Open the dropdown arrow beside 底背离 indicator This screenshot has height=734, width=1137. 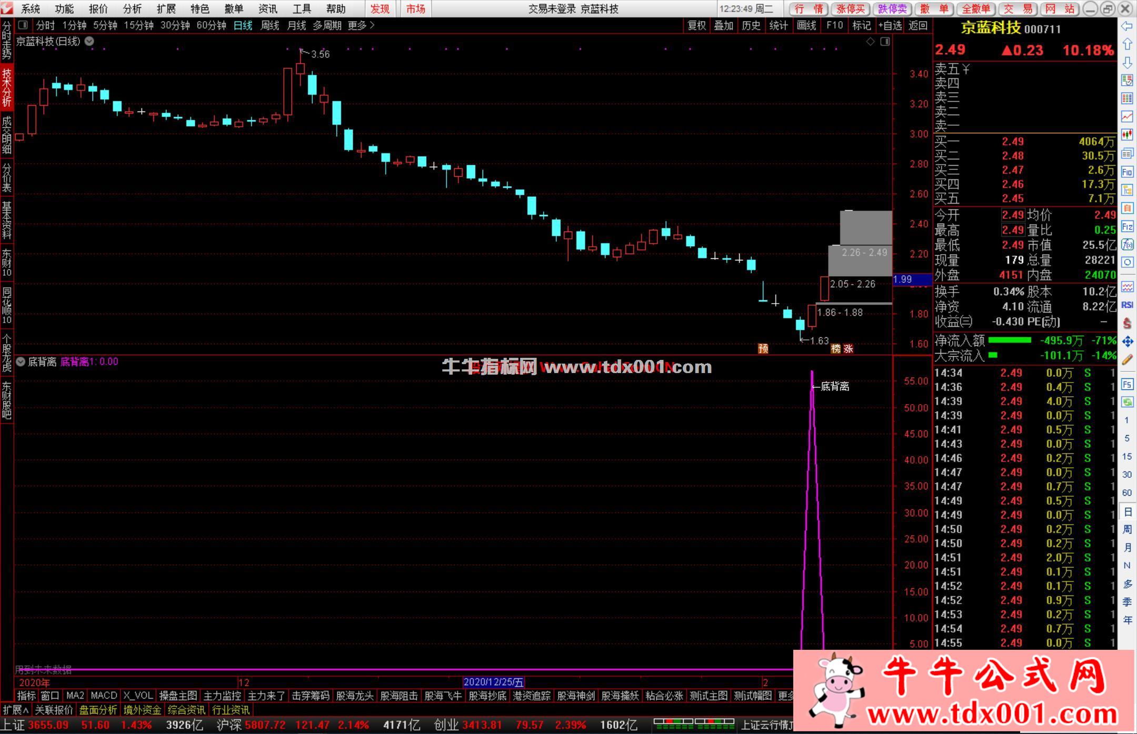[21, 361]
